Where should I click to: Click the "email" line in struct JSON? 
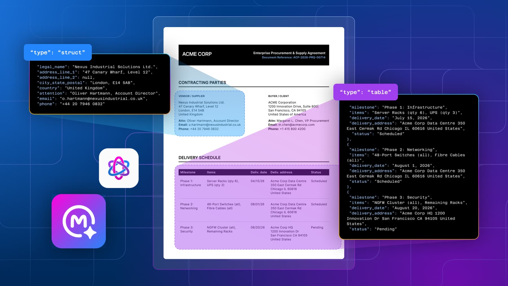(x=92, y=99)
